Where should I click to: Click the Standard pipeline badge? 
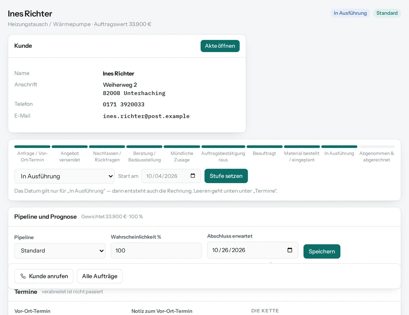tap(387, 13)
